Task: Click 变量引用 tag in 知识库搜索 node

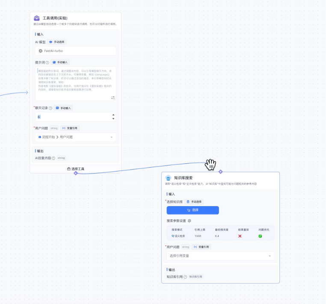Action: click(201, 247)
